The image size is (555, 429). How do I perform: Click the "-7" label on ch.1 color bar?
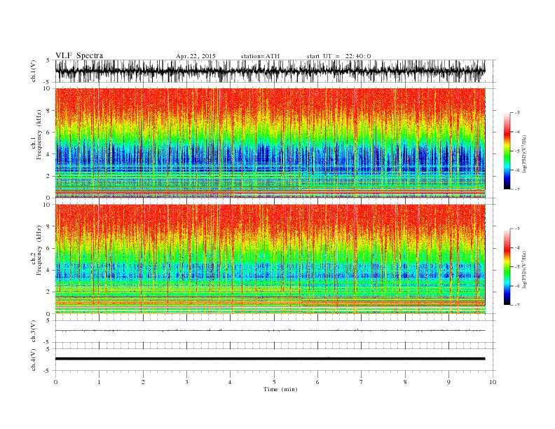tap(516, 189)
